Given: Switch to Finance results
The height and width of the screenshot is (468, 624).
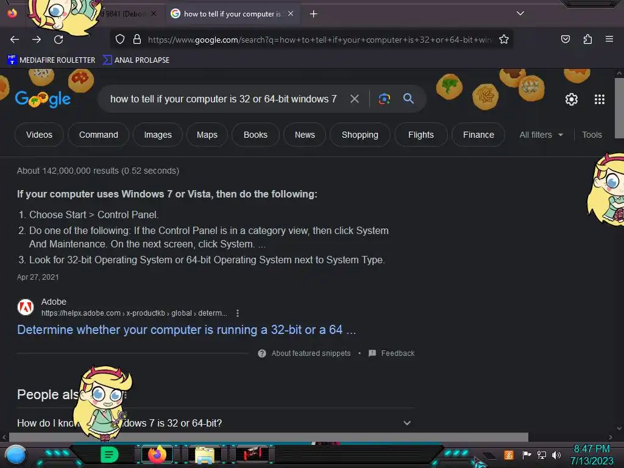Looking at the screenshot, I should point(478,135).
